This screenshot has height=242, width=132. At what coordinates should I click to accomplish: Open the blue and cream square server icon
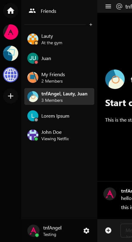tap(11, 53)
